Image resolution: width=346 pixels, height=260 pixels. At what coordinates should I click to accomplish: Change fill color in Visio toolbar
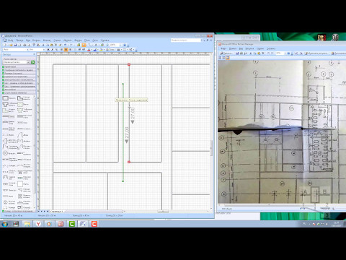(x=101, y=49)
